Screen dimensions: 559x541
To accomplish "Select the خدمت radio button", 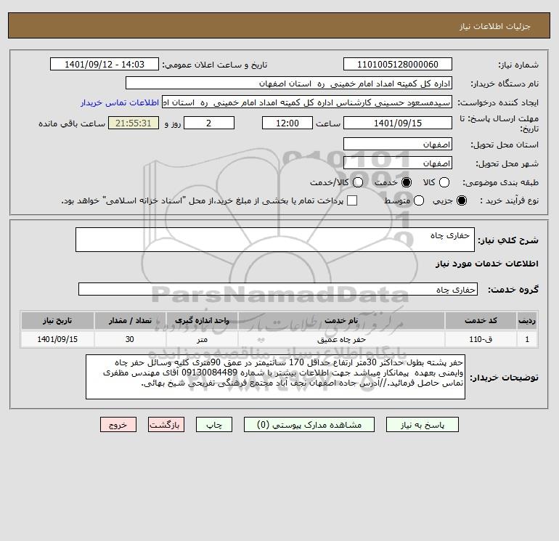I will click(x=407, y=182).
